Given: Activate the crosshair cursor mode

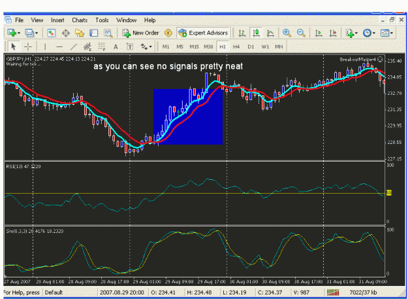Looking at the screenshot, I should pos(28,47).
